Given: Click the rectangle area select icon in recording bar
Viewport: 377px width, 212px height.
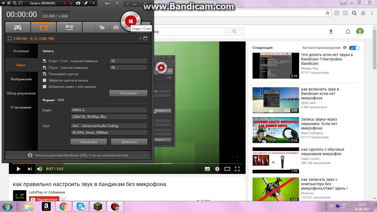Looking at the screenshot, I should point(20,3).
